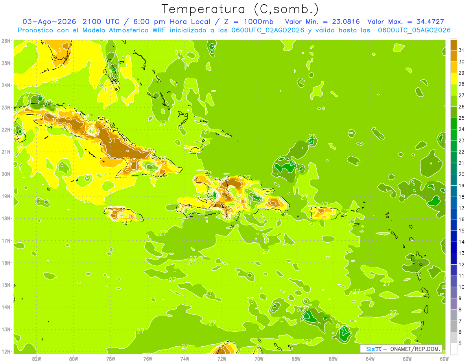Screen dimensions: 472x364
Task: Click the 66W longitude axis label
Action: 333,359
